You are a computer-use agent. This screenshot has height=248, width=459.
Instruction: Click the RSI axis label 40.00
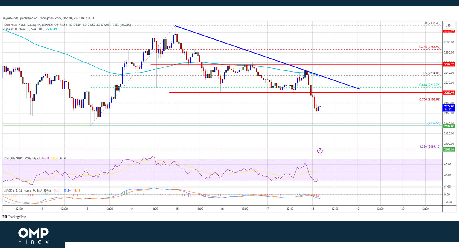447,175
